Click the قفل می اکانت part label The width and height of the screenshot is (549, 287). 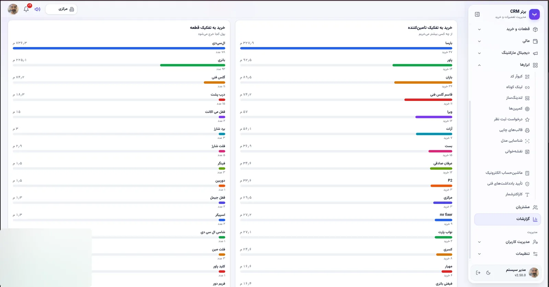pos(215,112)
